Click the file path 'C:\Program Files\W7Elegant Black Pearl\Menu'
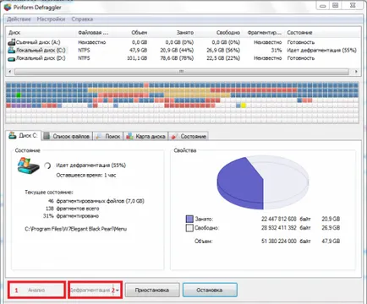This screenshot has height=304, width=367. coord(76,229)
